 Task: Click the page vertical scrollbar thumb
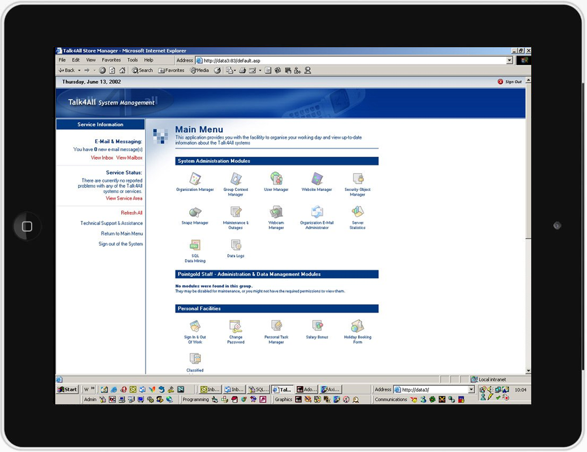tap(528, 161)
